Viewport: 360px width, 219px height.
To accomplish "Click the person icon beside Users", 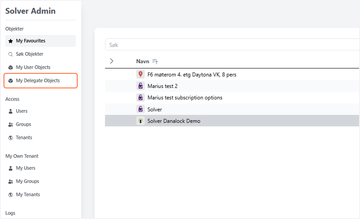I will click(x=10, y=111).
